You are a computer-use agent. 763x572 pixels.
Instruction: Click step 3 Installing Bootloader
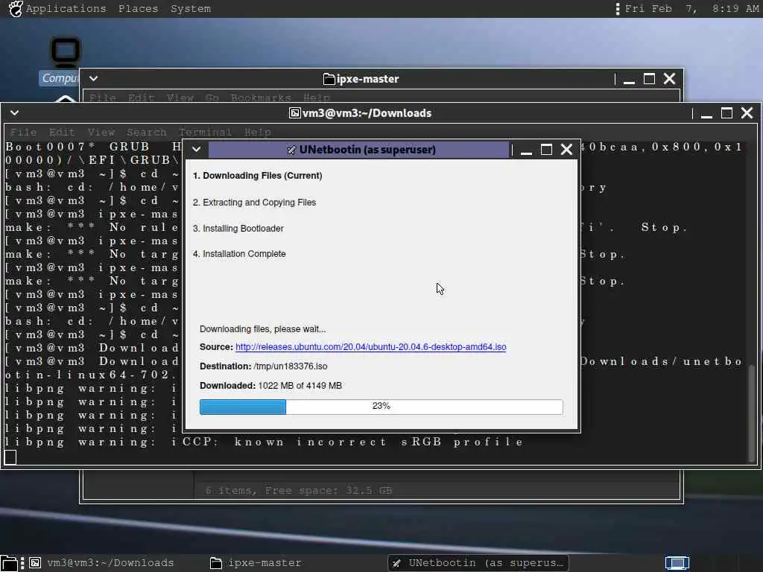238,229
